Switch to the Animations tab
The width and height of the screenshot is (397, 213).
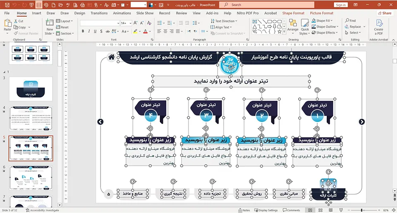pos(122,13)
